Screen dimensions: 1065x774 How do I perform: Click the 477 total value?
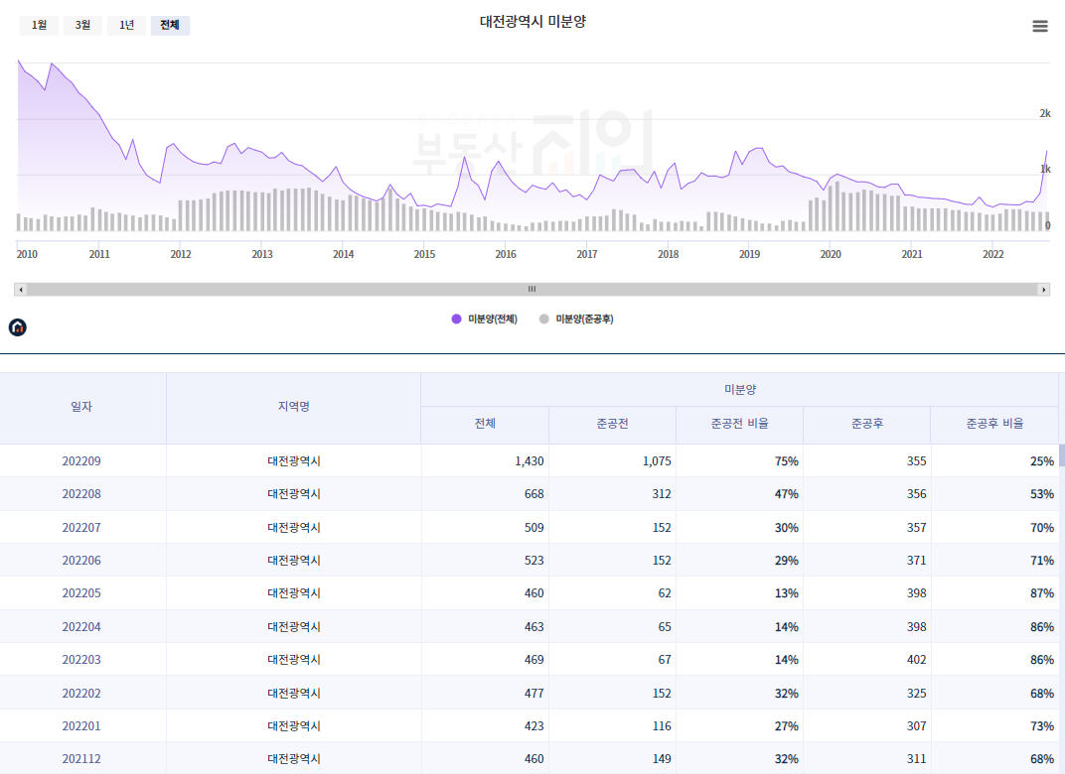tap(533, 694)
